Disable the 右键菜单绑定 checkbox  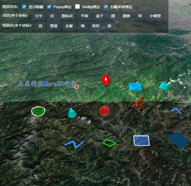click(106, 7)
